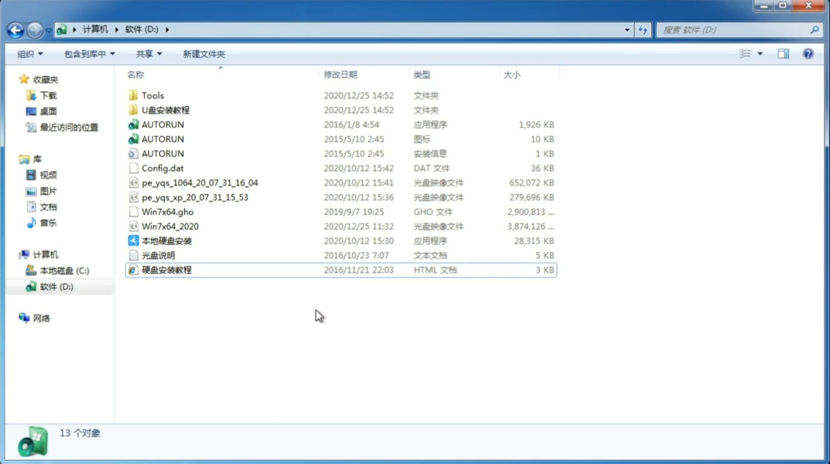Open the U盘安装教程 folder
This screenshot has width=830, height=464.
pyautogui.click(x=166, y=110)
